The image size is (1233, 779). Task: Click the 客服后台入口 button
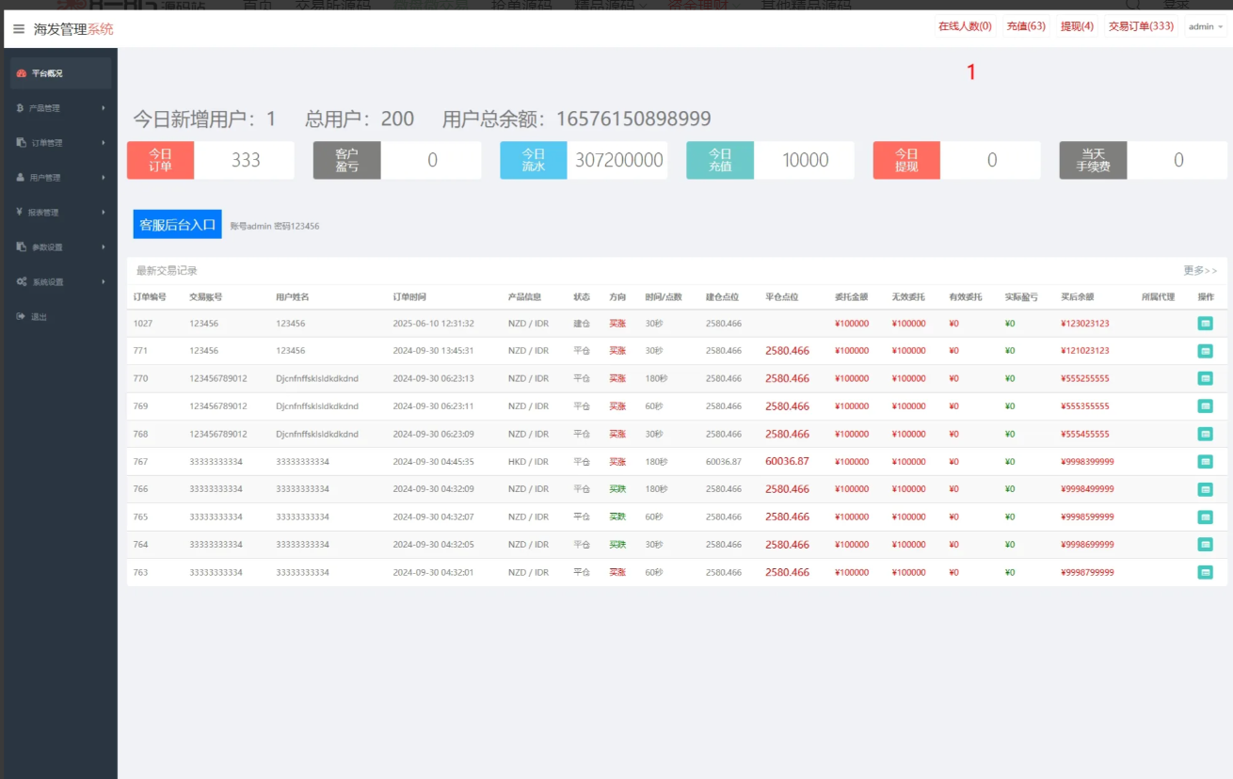pyautogui.click(x=178, y=225)
